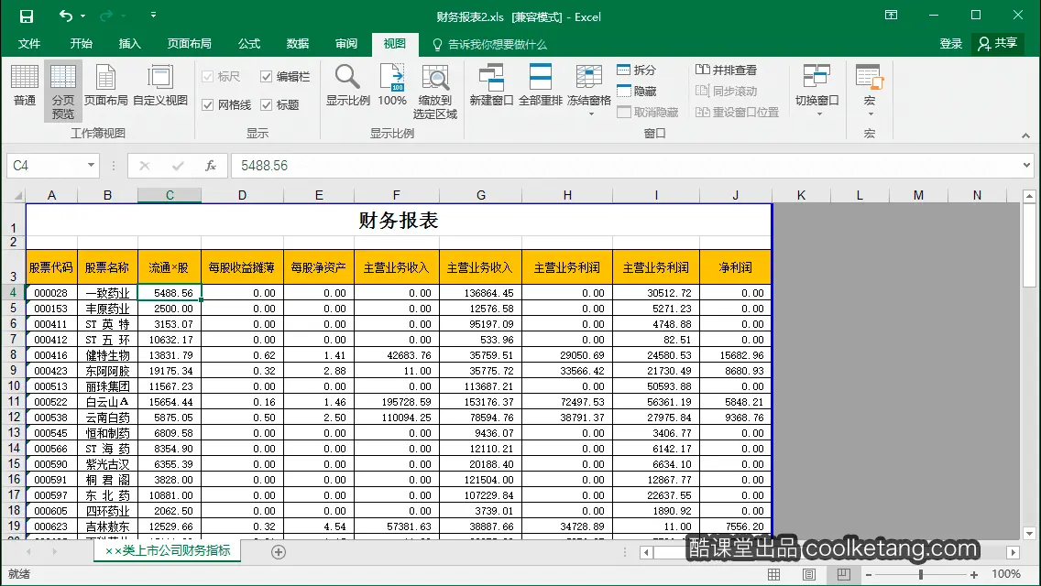Select Page Break Preview (分页预览)
Image resolution: width=1041 pixels, height=586 pixels.
(63, 92)
